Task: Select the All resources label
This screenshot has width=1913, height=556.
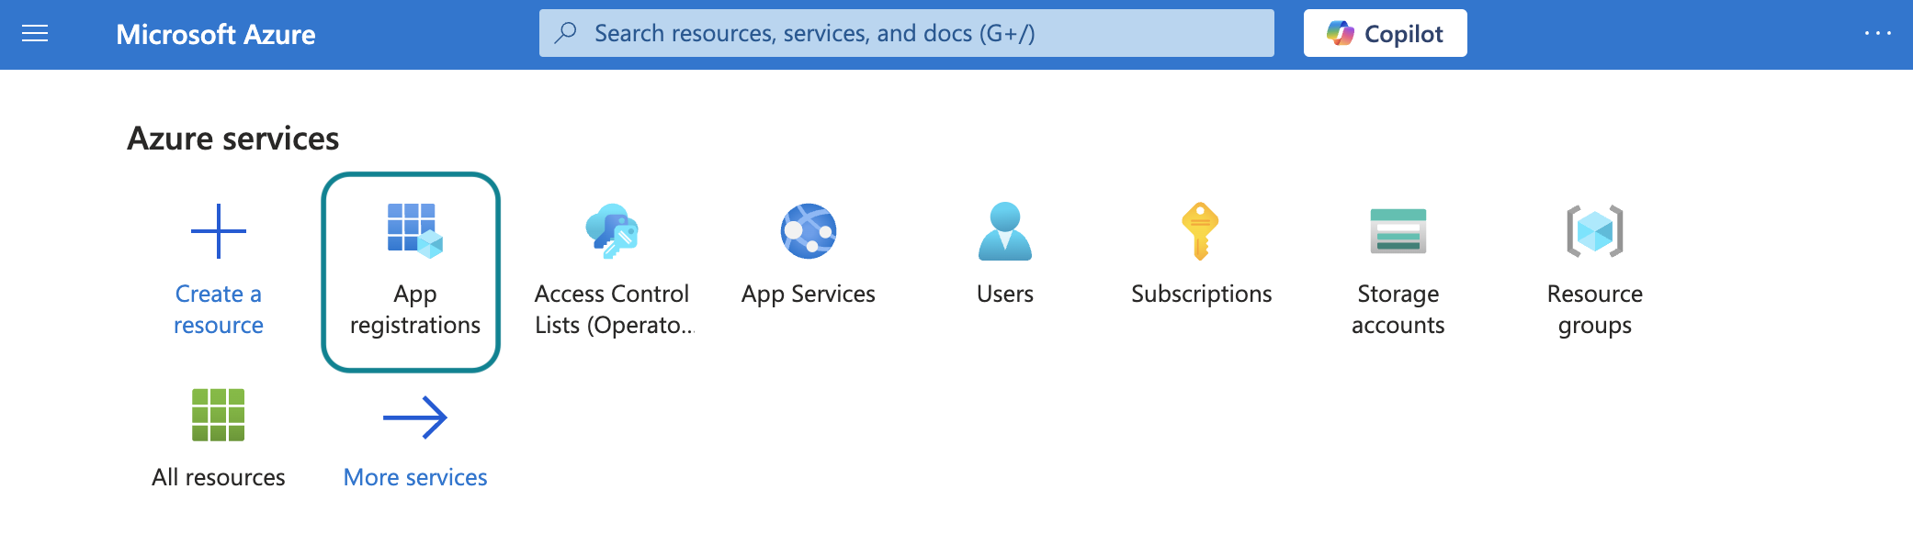Action: tap(219, 477)
